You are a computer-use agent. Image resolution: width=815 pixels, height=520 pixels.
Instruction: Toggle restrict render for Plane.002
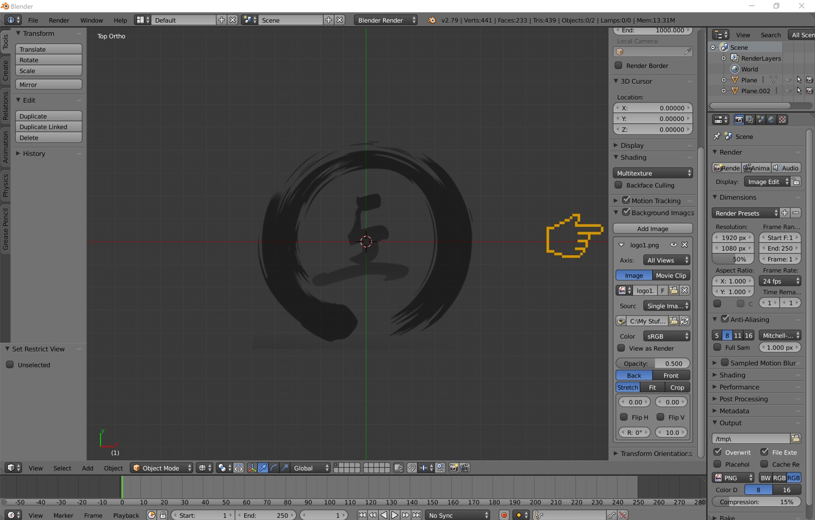809,91
